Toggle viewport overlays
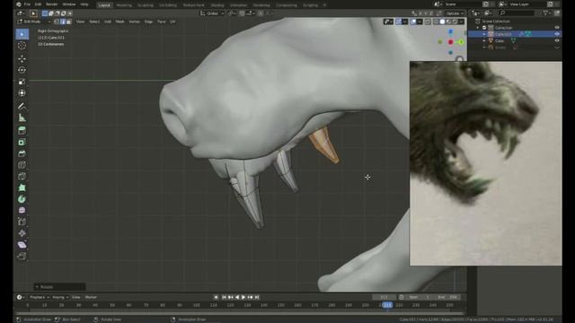This screenshot has width=575, height=323. [x=413, y=22]
